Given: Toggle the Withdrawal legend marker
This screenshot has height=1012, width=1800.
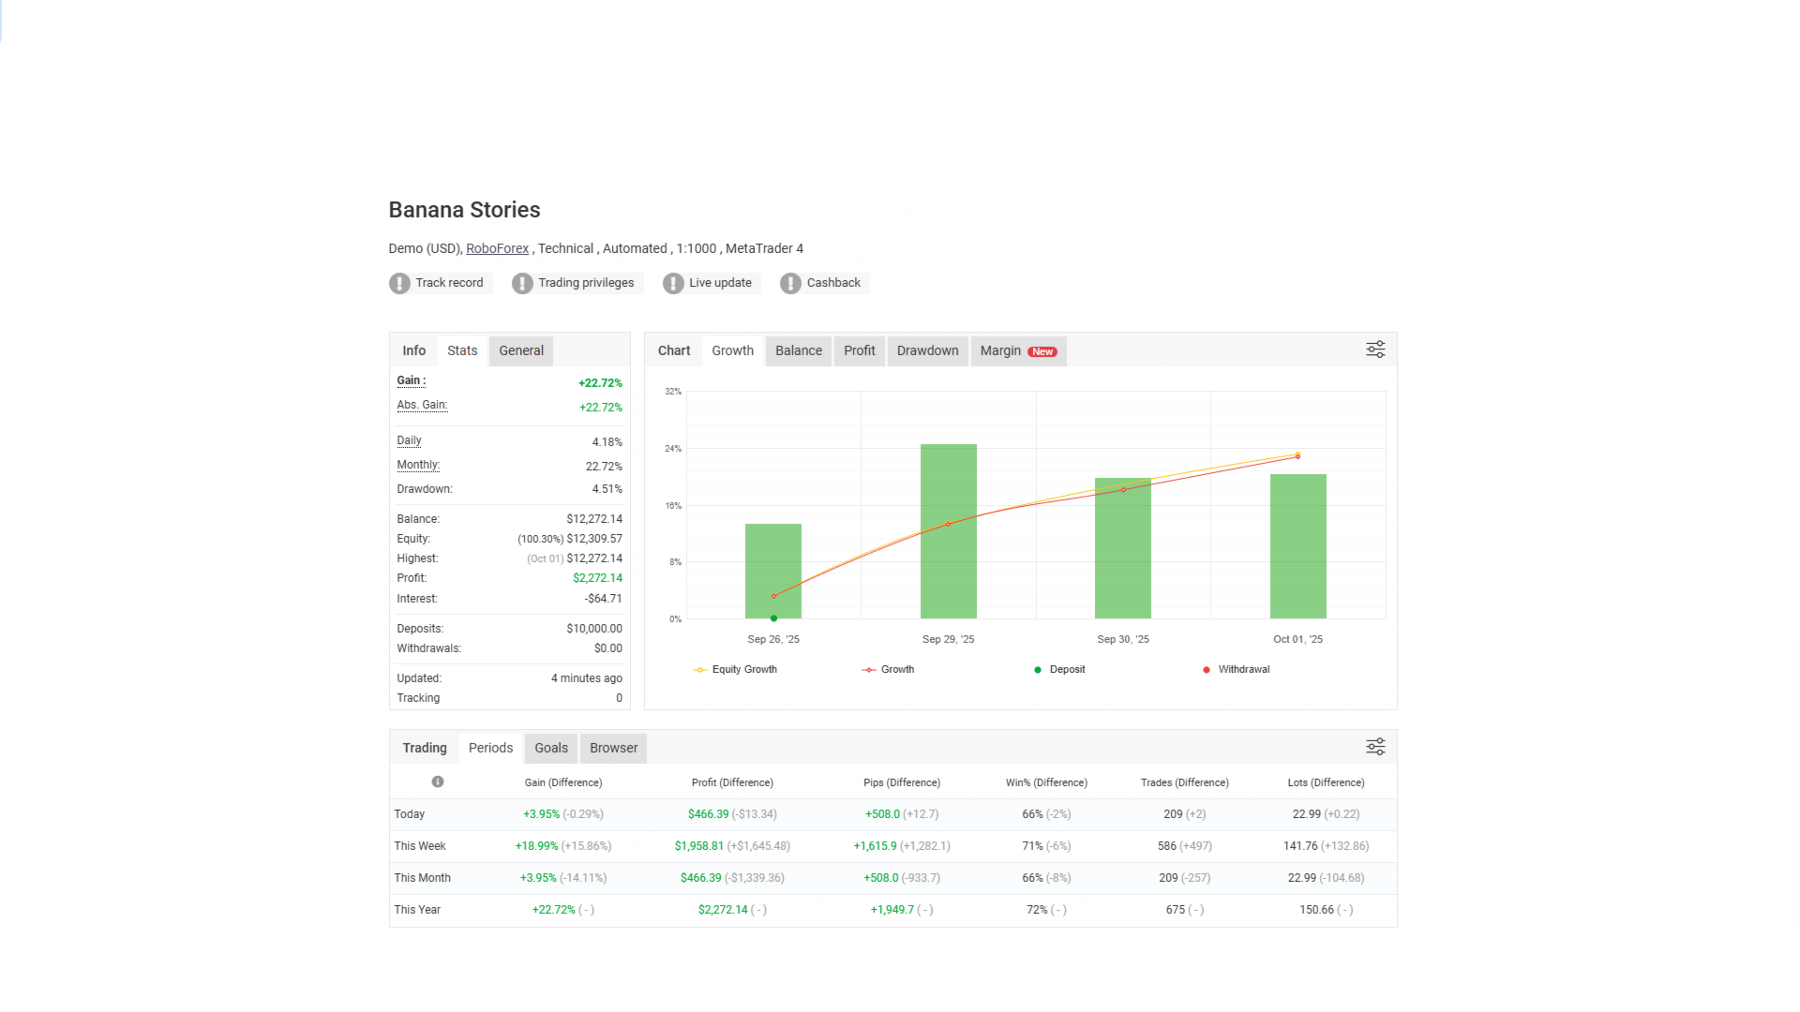Looking at the screenshot, I should click(1236, 669).
